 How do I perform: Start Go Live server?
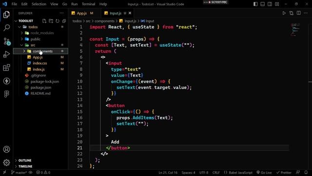tap(264, 173)
